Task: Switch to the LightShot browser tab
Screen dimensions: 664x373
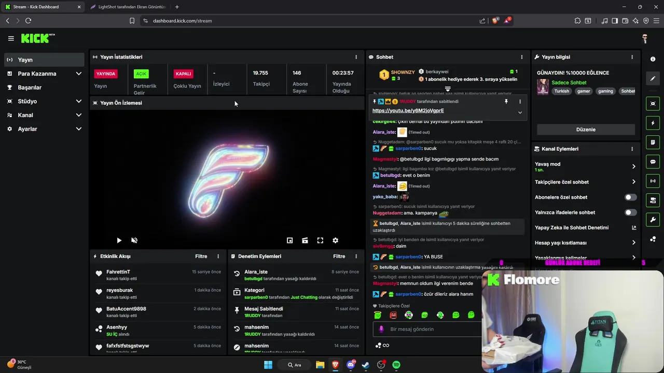Action: coord(128,7)
